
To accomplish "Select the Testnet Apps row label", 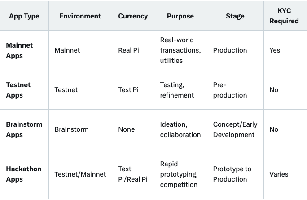I will [18, 90].
